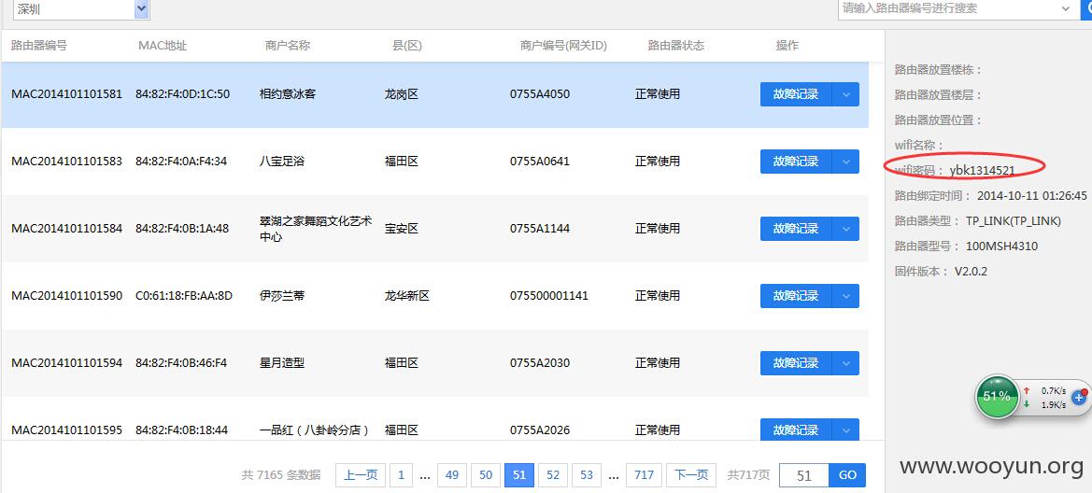
Task: Select row MAC2014101101595
Action: pyautogui.click(x=434, y=418)
